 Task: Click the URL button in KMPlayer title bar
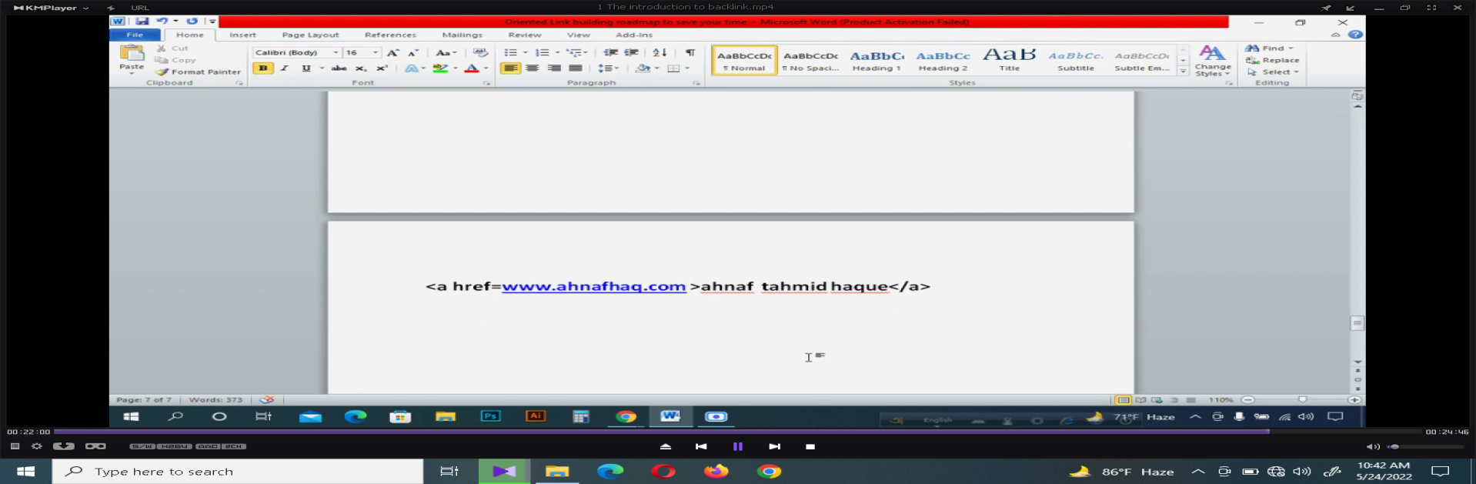(140, 8)
